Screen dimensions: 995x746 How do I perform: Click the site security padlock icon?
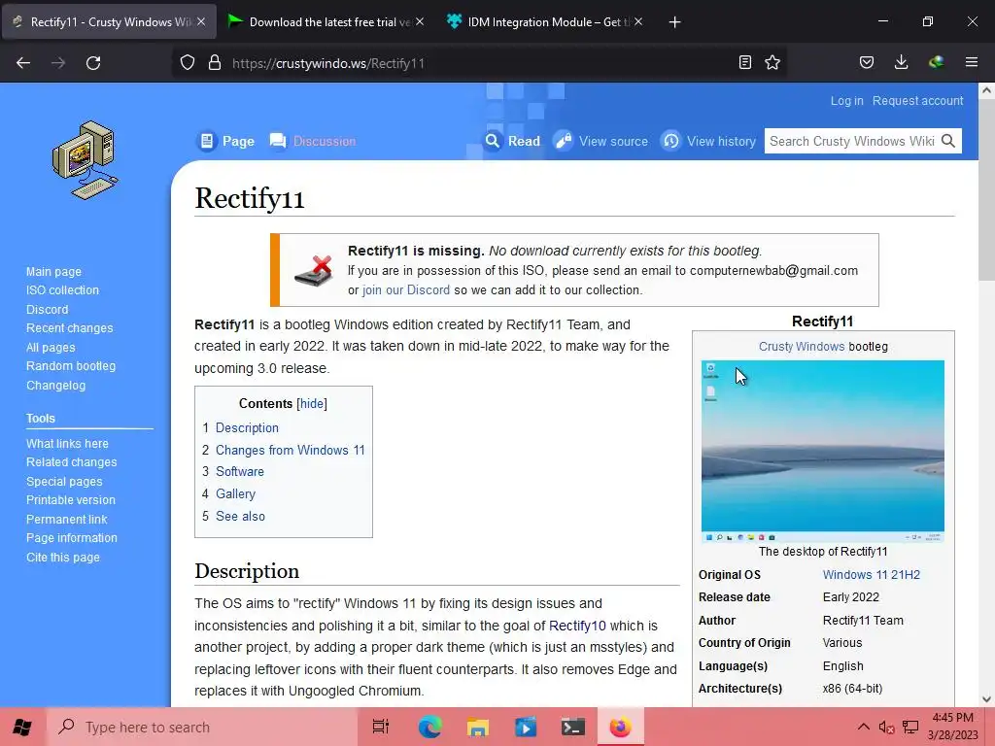pos(215,62)
